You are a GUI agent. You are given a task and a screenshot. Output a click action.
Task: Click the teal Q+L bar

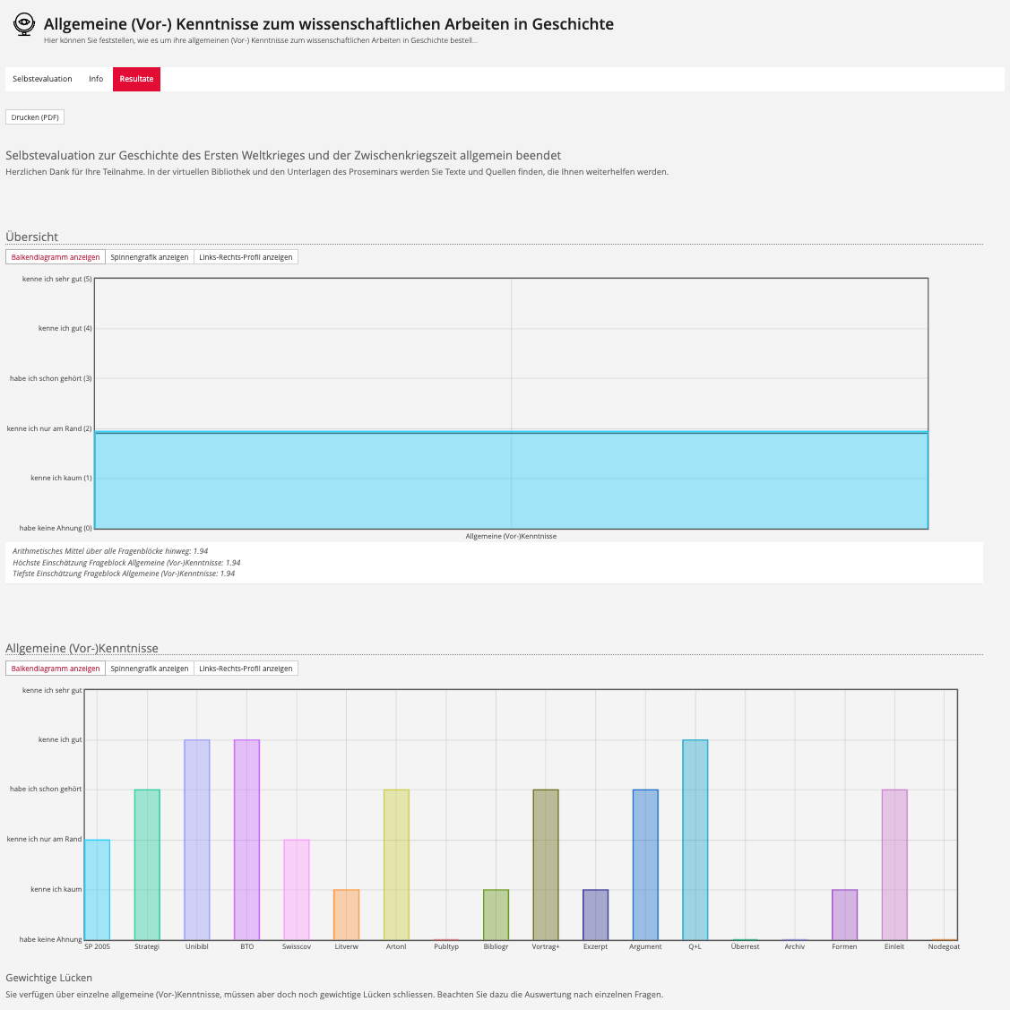point(695,840)
